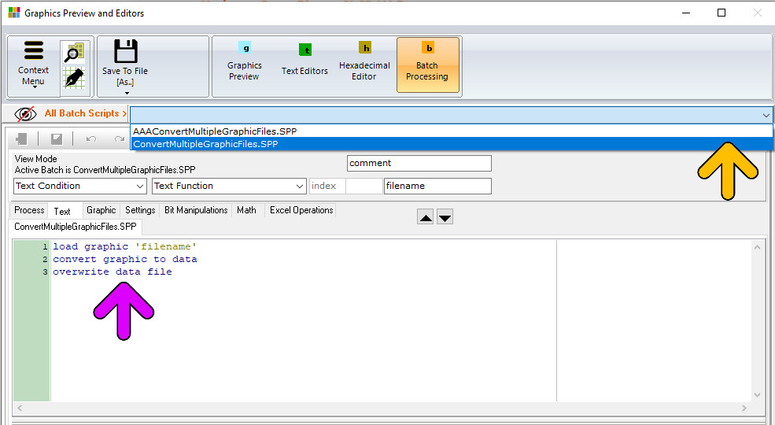Click the app icon in title bar
This screenshot has height=425, width=775.
click(x=14, y=13)
